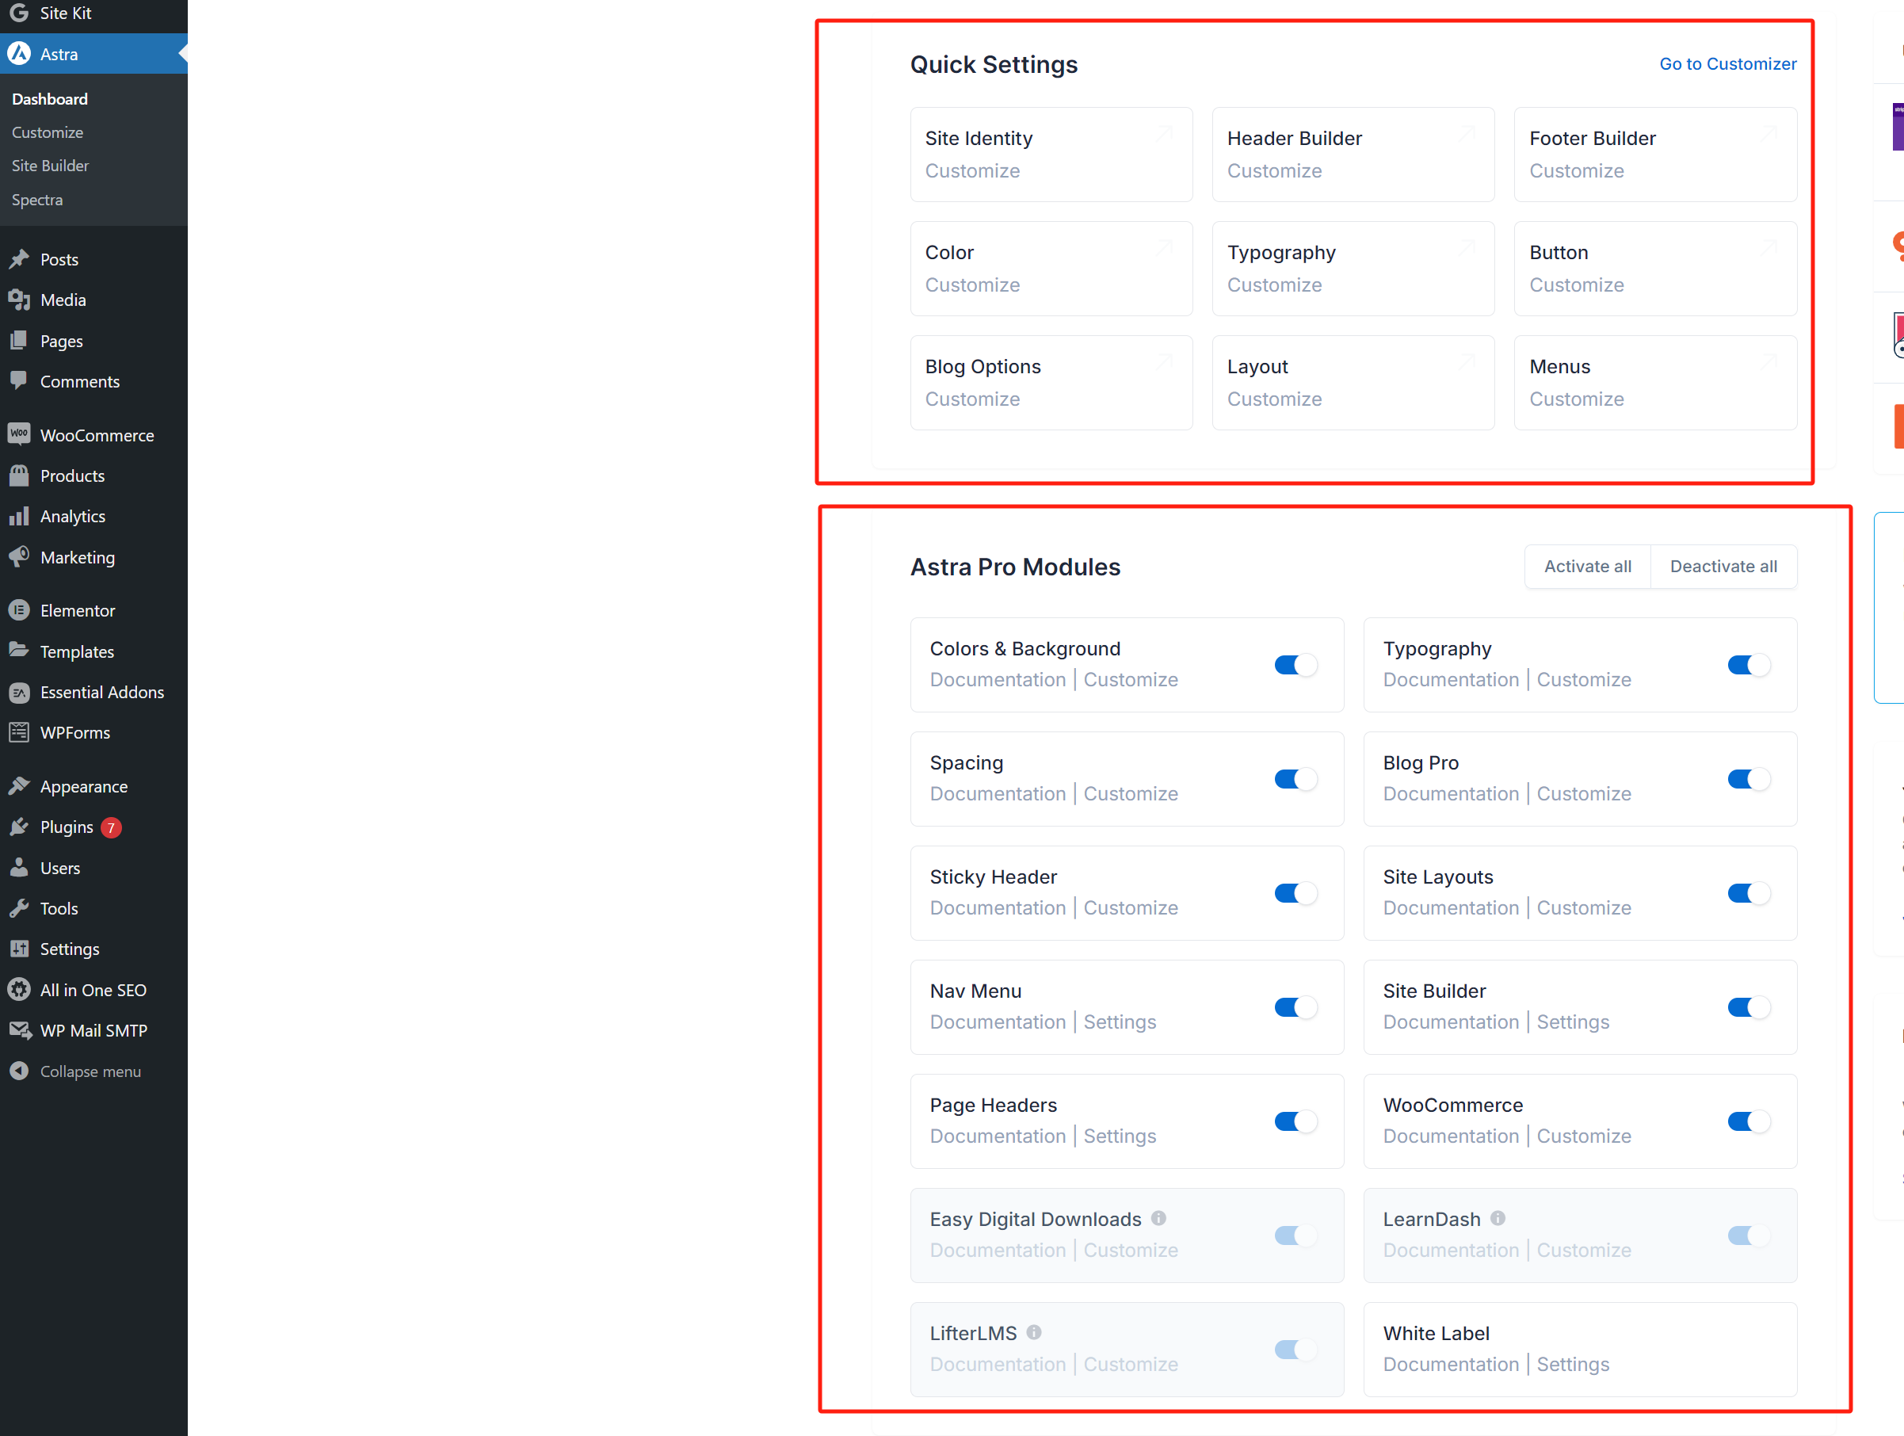Click the Collapse menu arrow icon
The image size is (1904, 1436).
coord(19,1071)
